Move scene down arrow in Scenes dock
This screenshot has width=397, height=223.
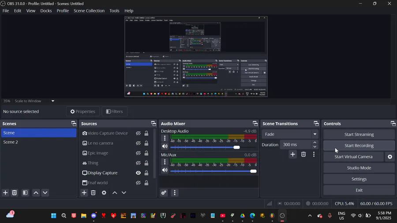click(x=45, y=193)
